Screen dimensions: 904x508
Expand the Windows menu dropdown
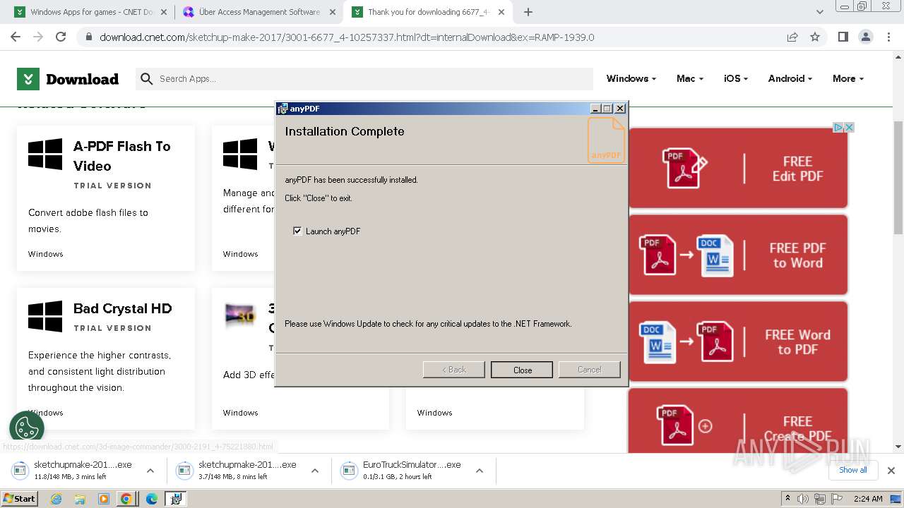point(631,78)
